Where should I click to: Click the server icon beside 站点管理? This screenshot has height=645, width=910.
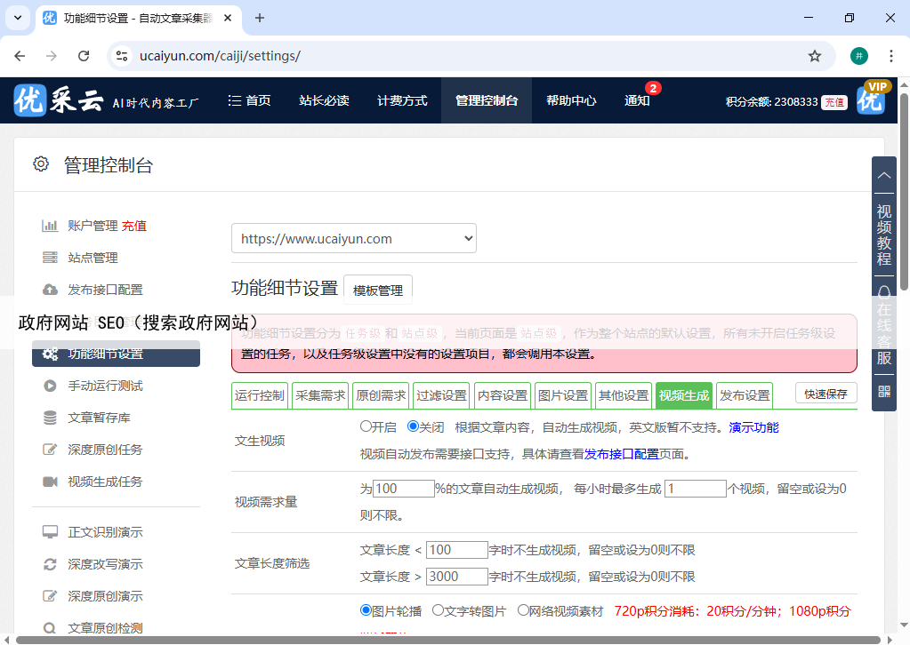pyautogui.click(x=50, y=258)
